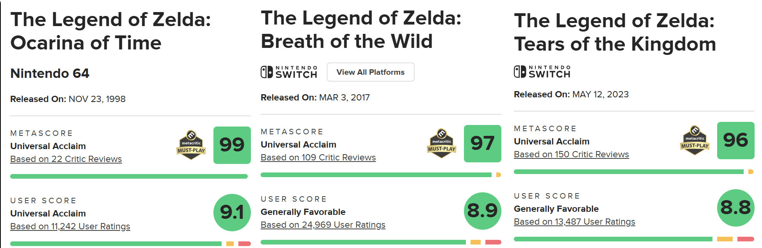
Task: Click Tears of the Kingdom's Must-Play badge
Action: click(695, 141)
